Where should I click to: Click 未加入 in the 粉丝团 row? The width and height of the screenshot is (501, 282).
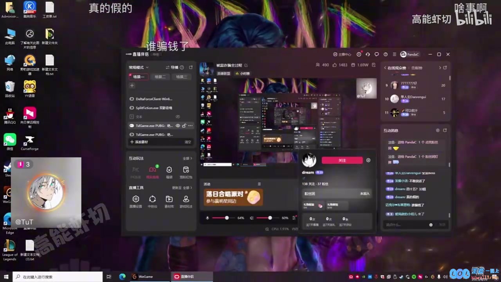pos(364,193)
